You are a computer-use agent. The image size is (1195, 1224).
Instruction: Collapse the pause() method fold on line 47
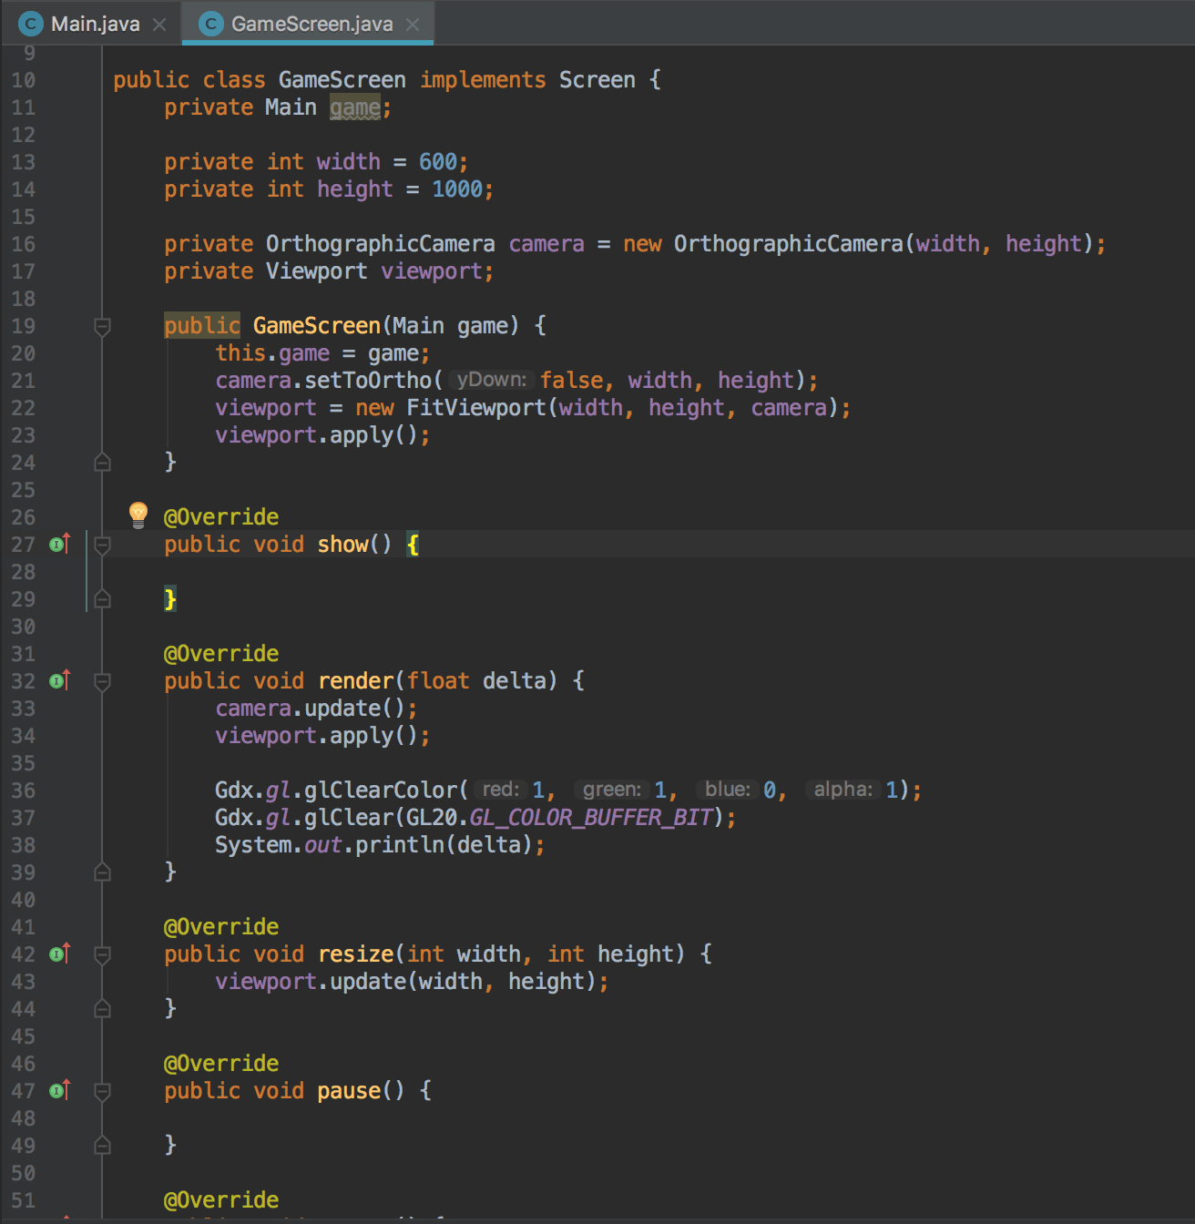pos(103,1091)
